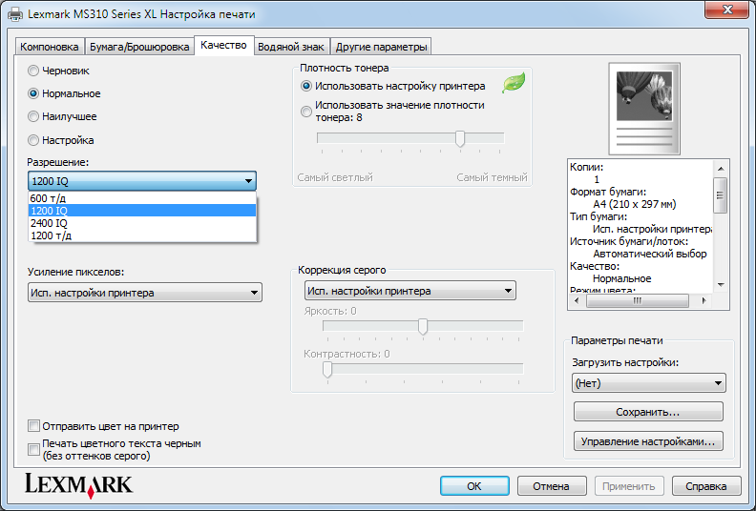The image size is (756, 511).
Task: Open the Усиление пикселов dropdown
Action: click(145, 293)
